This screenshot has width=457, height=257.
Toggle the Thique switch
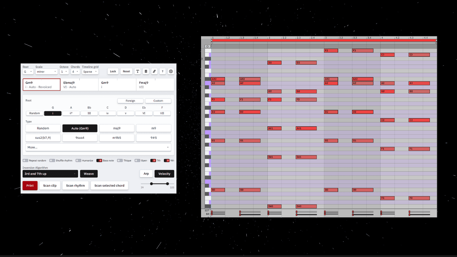click(120, 161)
